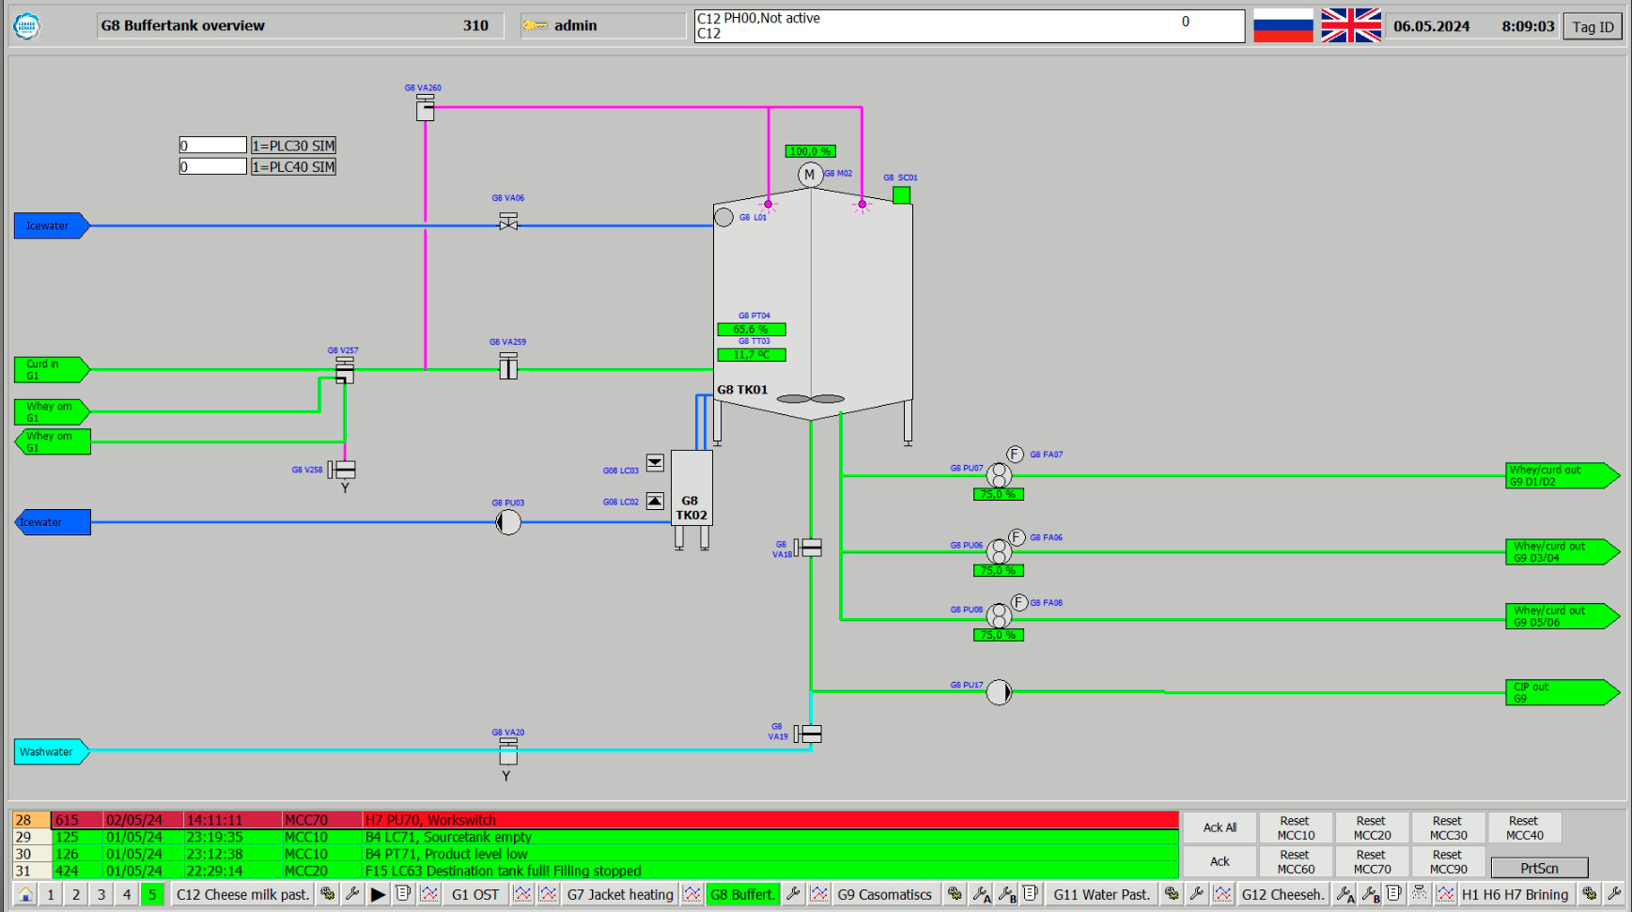Select drain valve G8 V258
The image size is (1632, 912).
tap(342, 469)
